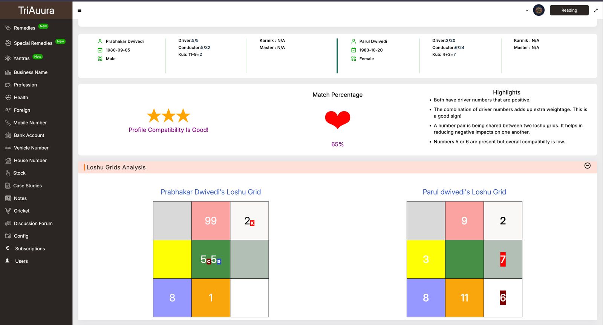
Task: Click the Subscriptions euro icon
Action: (8, 248)
